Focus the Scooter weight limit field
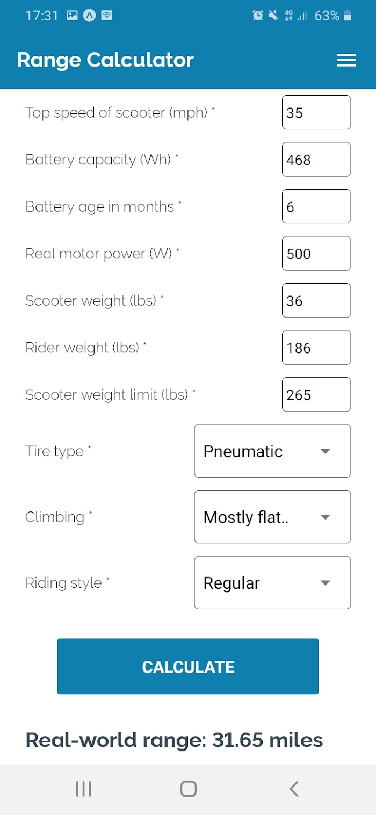376x815 pixels. coord(316,394)
